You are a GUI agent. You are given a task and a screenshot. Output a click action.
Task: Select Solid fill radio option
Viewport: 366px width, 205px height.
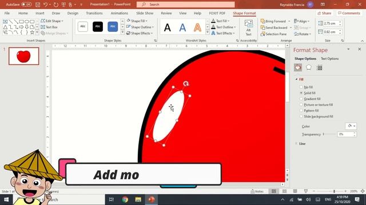(x=301, y=93)
